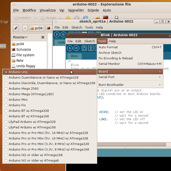The height and width of the screenshot is (171, 171).
Task: Click the New sketch icon in Blink
Action: click(x=84, y=48)
